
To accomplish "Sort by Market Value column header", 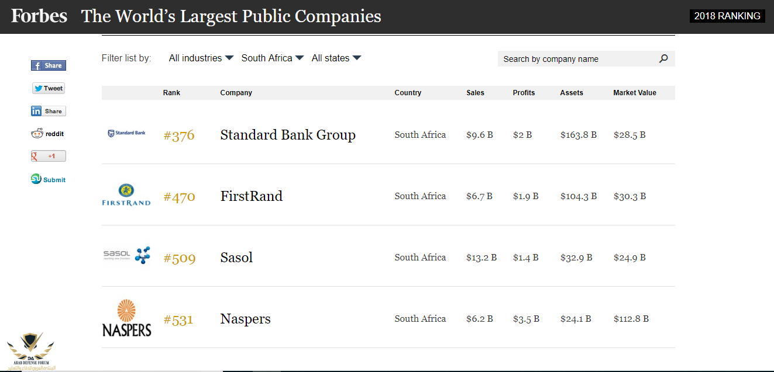I will point(635,93).
